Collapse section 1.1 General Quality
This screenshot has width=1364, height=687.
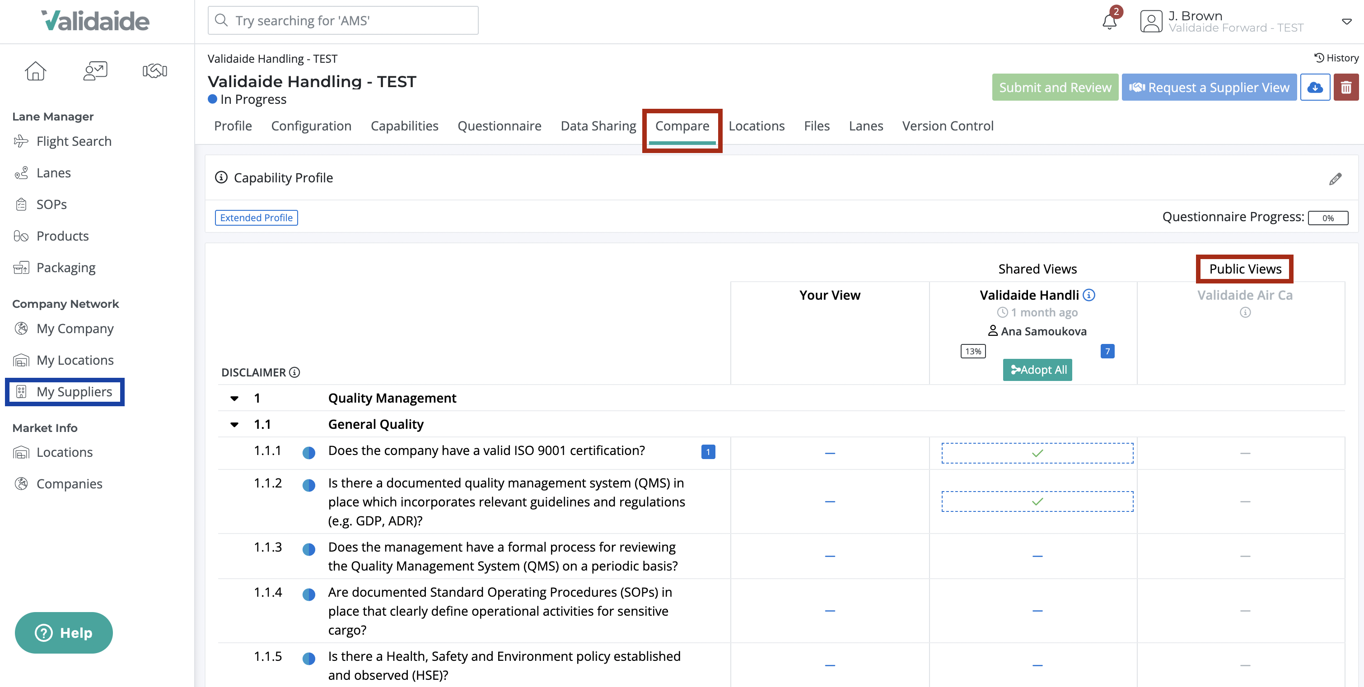tap(234, 424)
